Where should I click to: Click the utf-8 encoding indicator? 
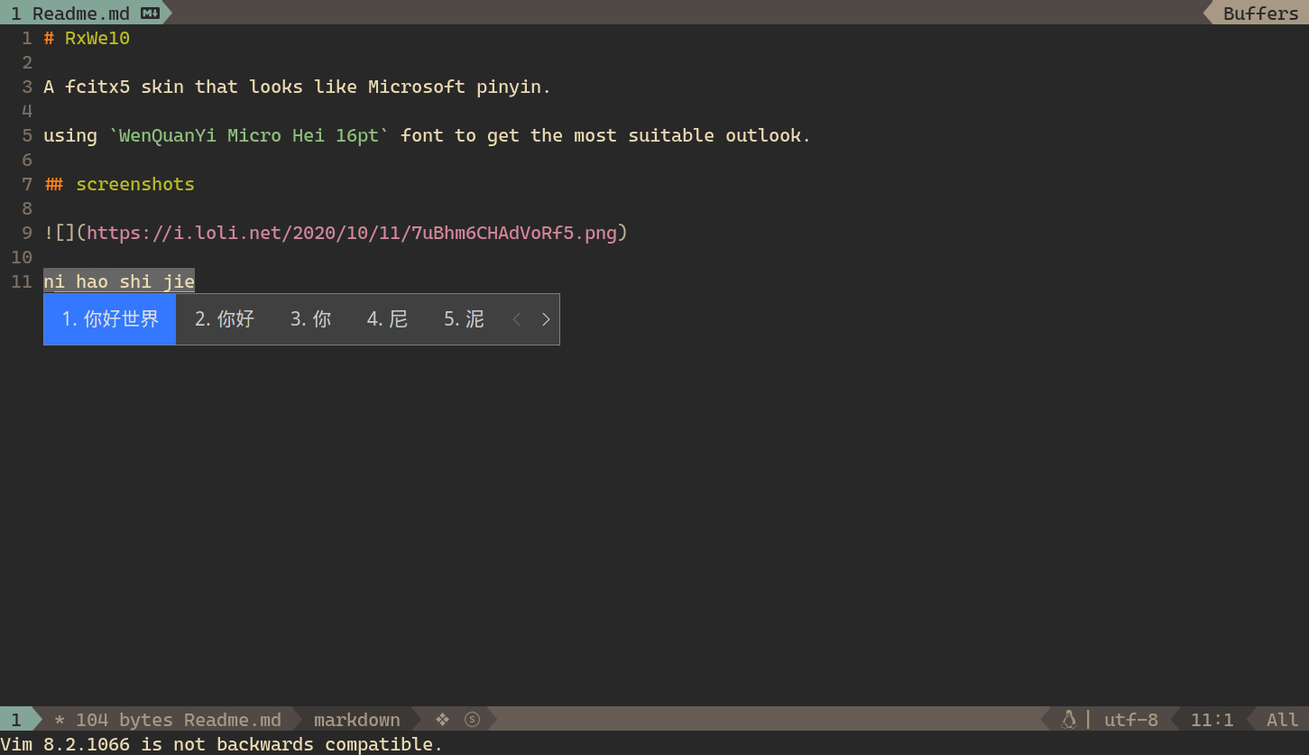(1130, 720)
